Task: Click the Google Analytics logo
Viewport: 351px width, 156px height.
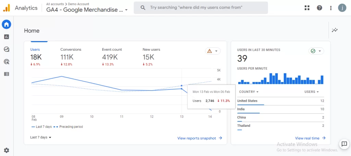Action: (x=7, y=8)
